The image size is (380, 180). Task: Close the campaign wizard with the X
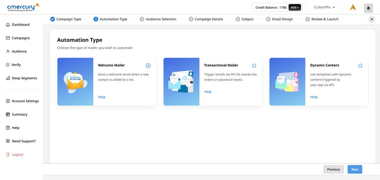(372, 19)
